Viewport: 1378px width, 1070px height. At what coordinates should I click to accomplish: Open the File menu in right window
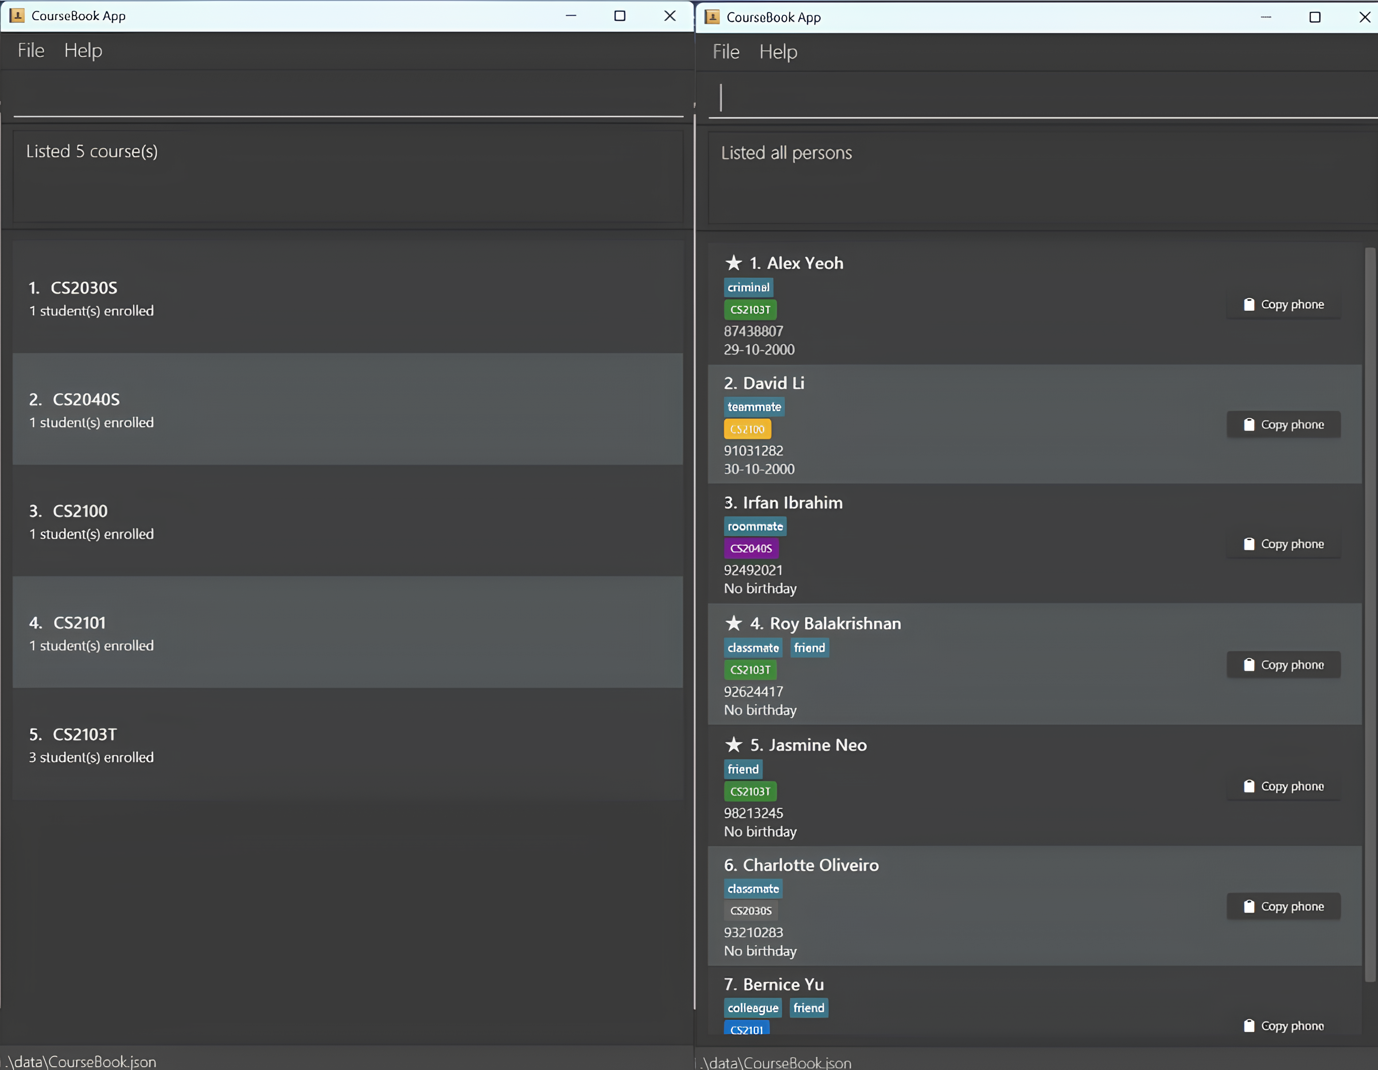click(726, 52)
